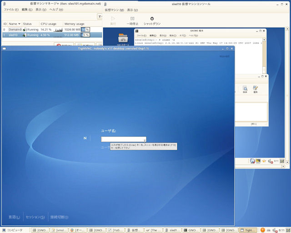Open 表示 menu in Virtual Machine Manager

[x=41, y=10]
